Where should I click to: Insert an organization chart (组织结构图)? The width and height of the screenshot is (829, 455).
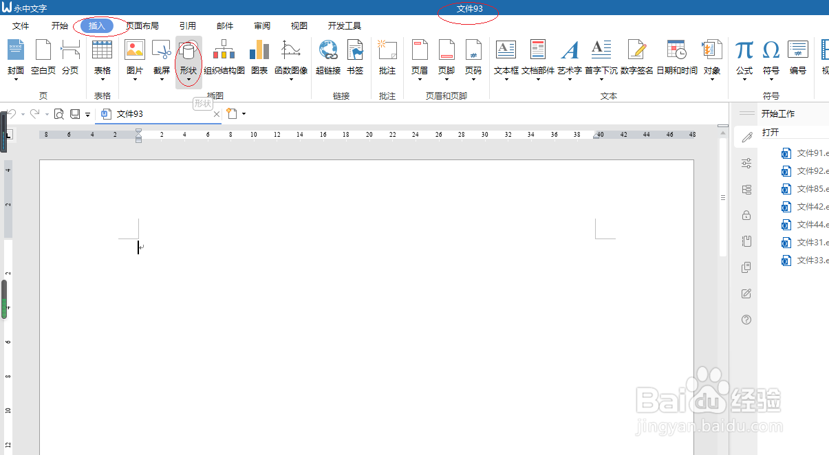pyautogui.click(x=224, y=56)
